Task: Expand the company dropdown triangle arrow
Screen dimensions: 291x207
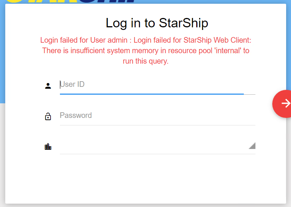Action: tap(252, 146)
